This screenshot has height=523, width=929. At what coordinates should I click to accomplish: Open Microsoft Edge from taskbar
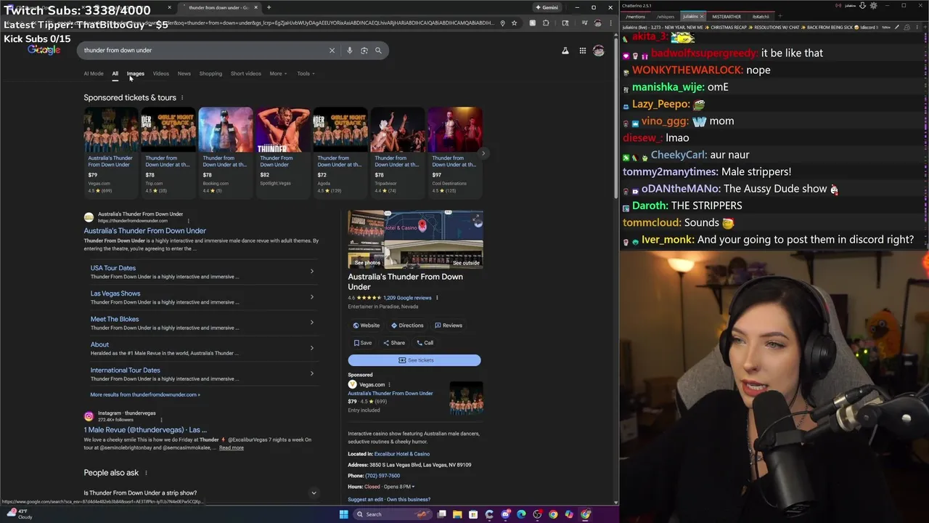(521, 514)
